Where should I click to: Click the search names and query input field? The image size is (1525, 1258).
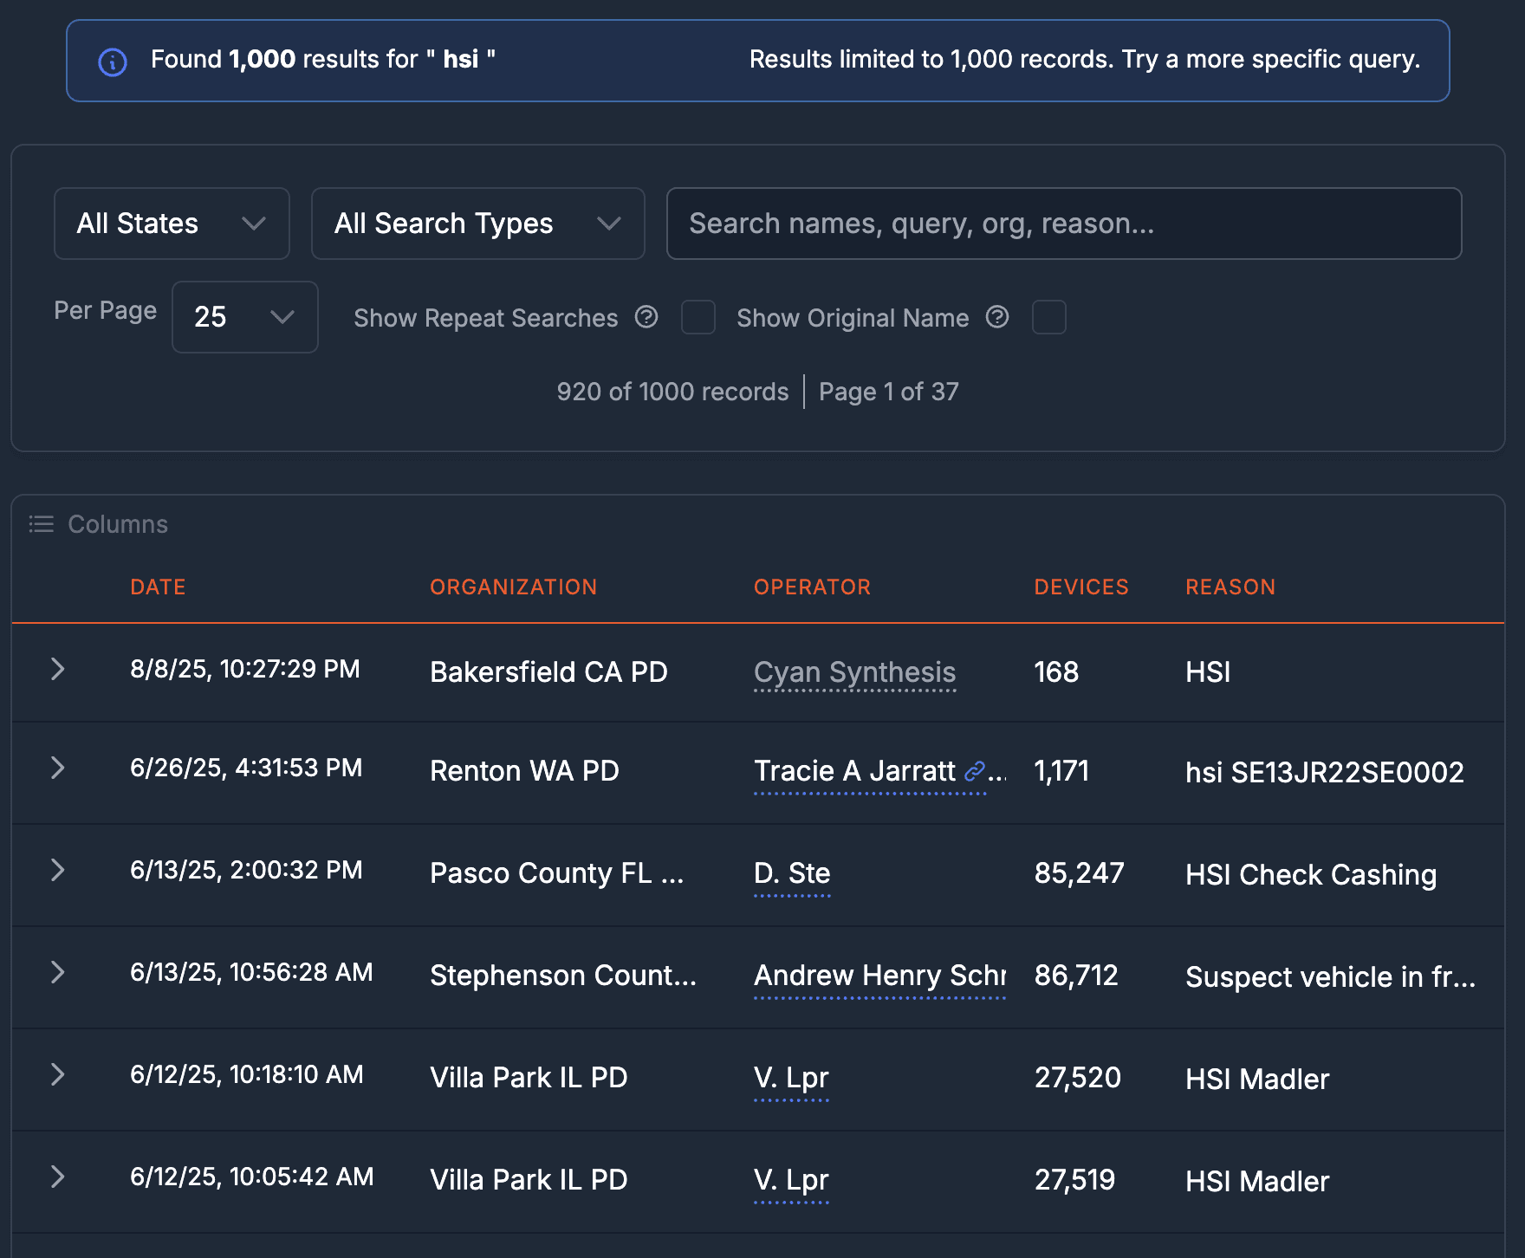click(x=1064, y=224)
